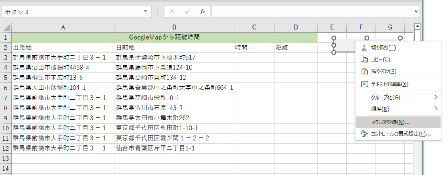The height and width of the screenshot is (175, 448).
Task: Click the GoogleMapから距離時間 title cell
Action: [164, 38]
